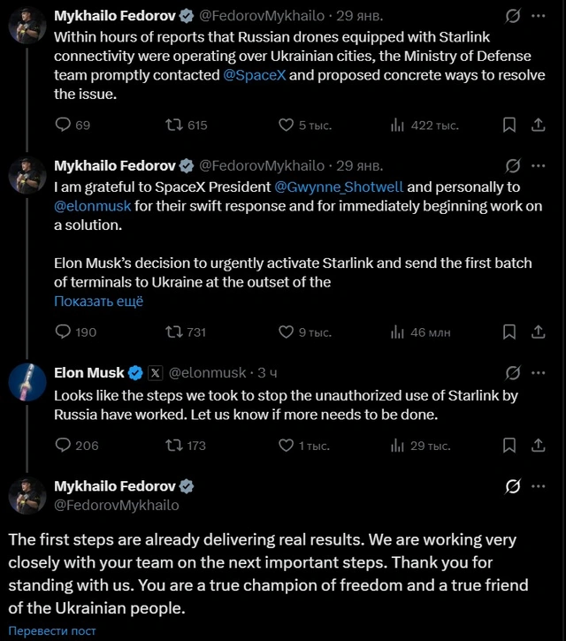Open Grok icon on the first tweet
This screenshot has height=641, width=566.
(x=511, y=16)
